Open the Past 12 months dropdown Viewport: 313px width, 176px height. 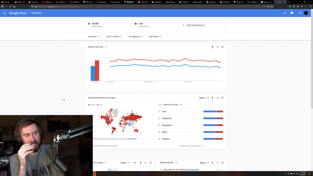114,37
